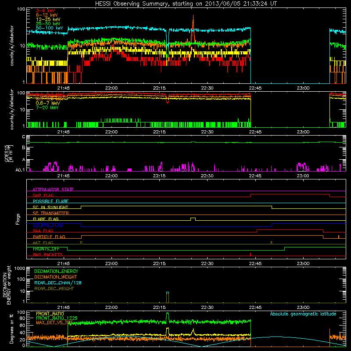Screen dimensions: 351x351
Task: Select the vertical Flags axis label
Action: pos(18,219)
